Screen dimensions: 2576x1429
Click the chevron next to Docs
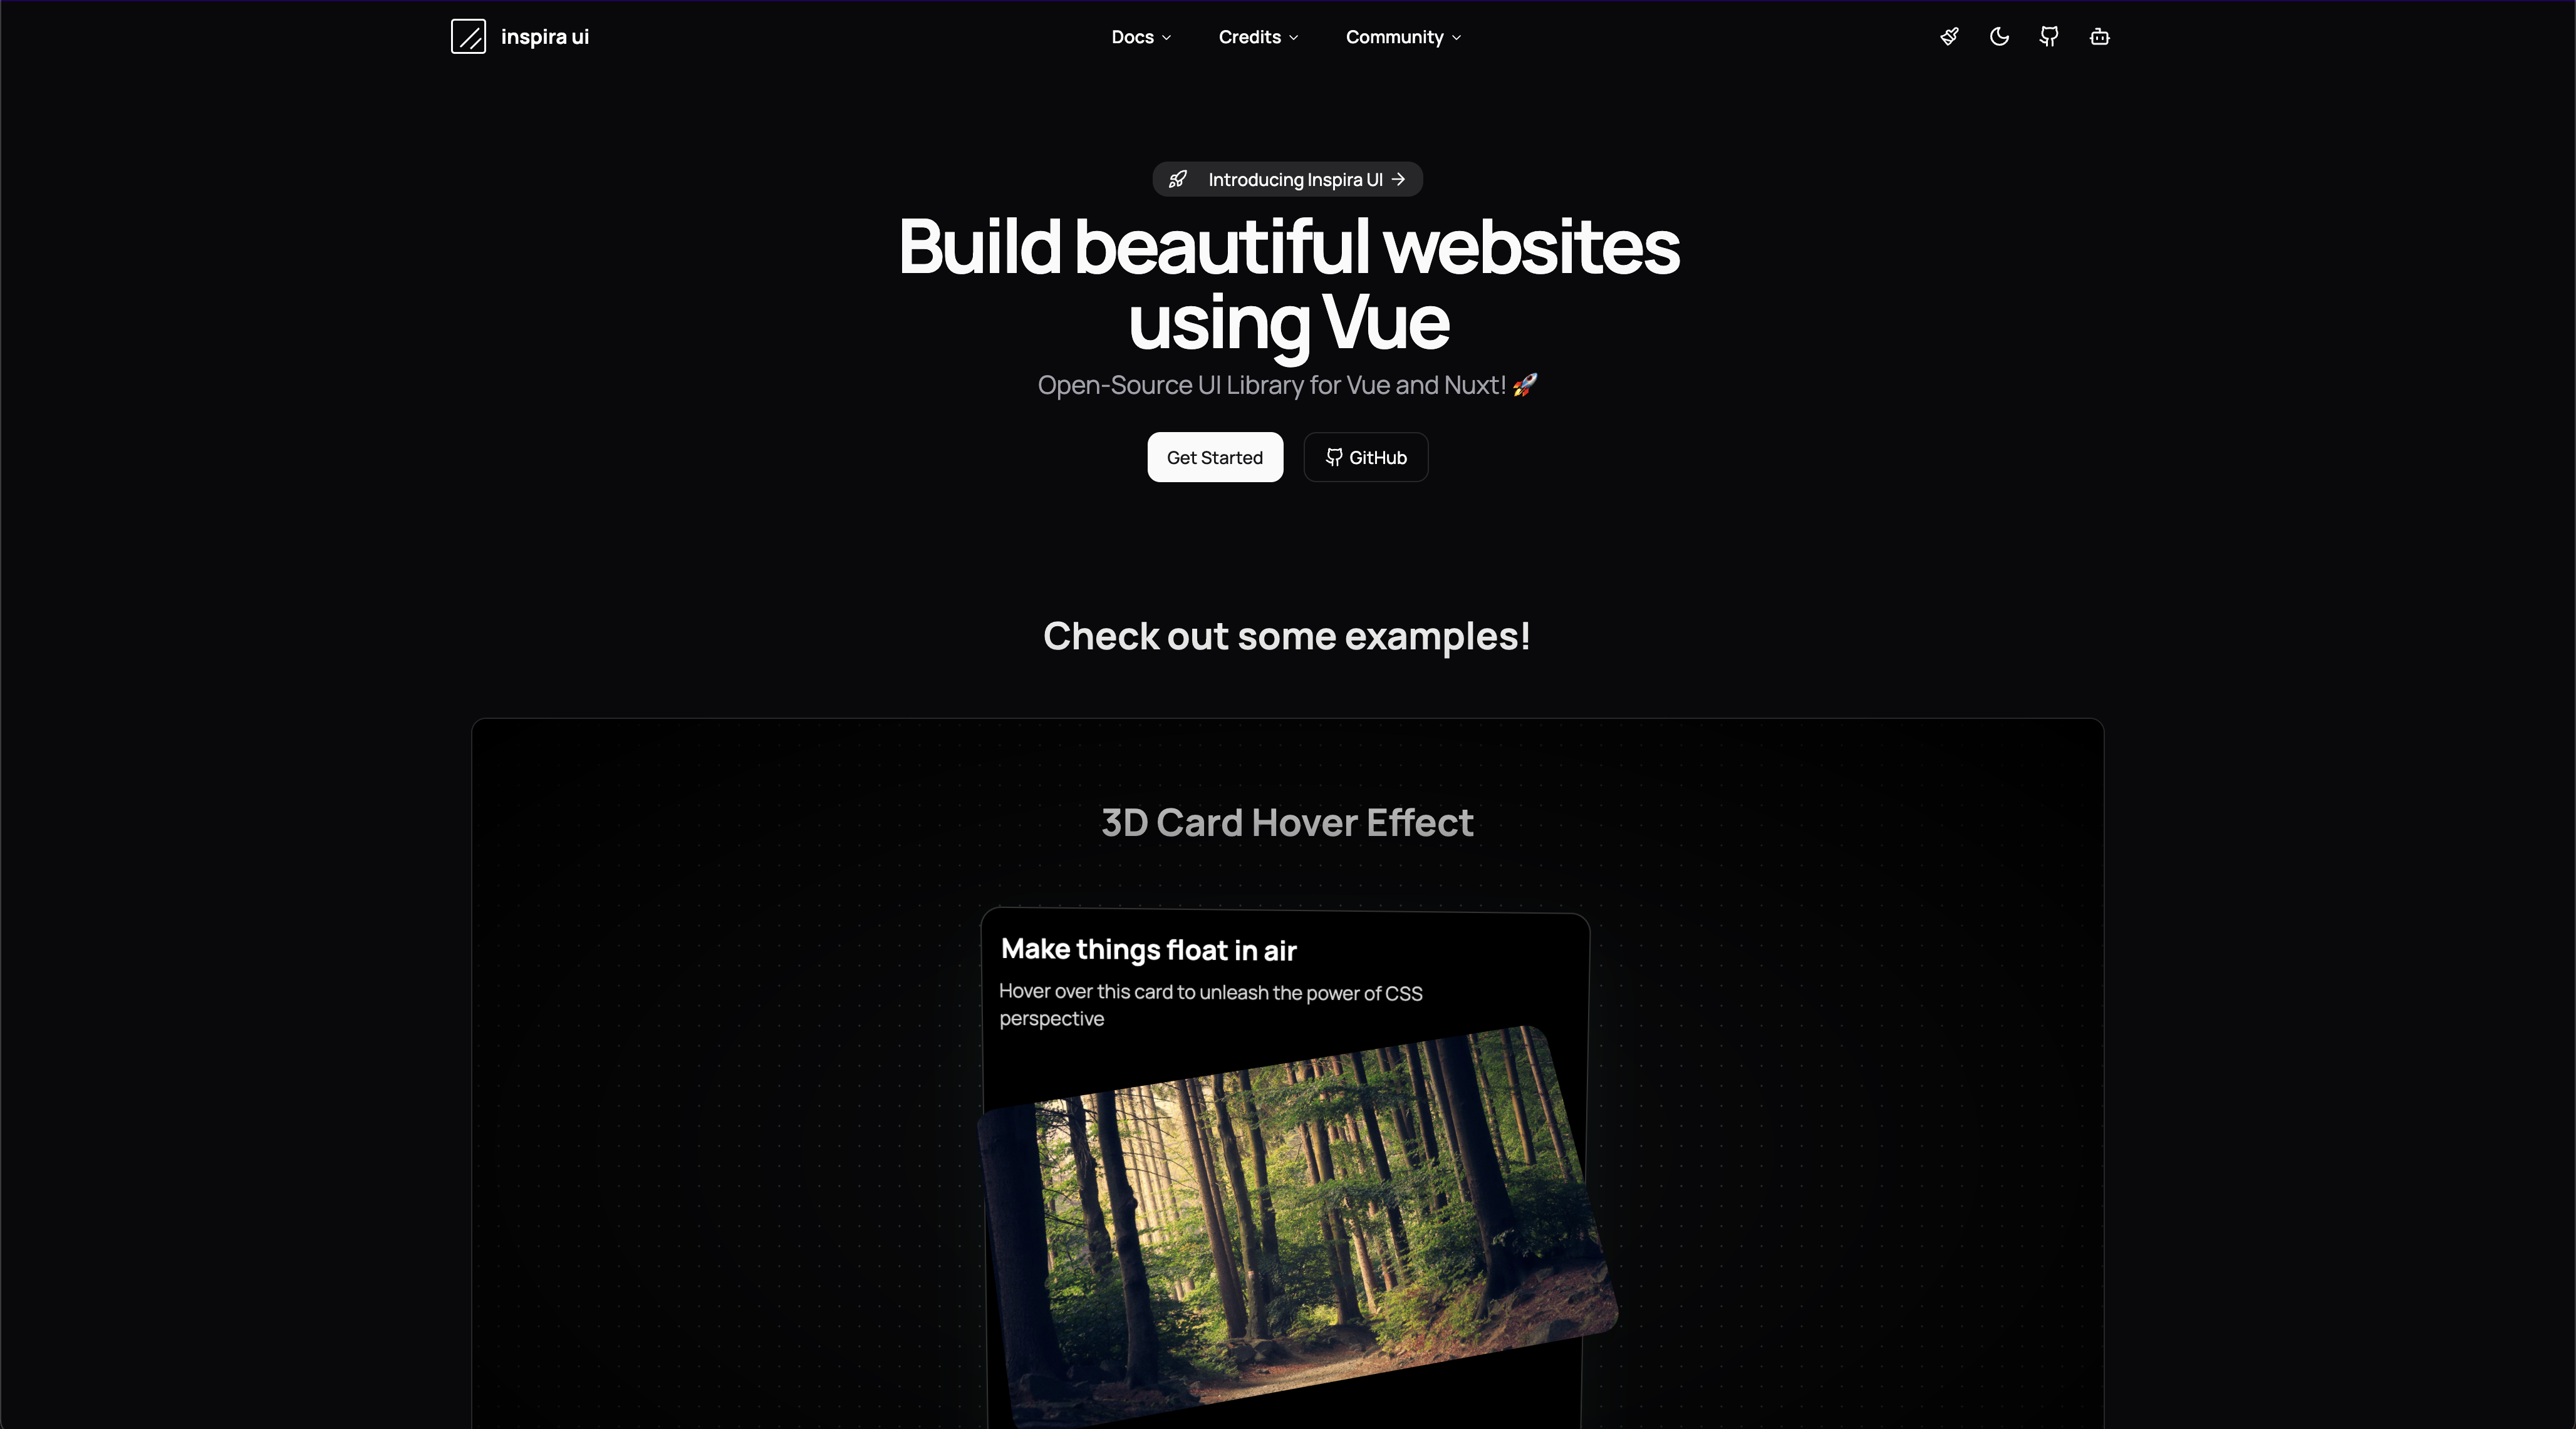[x=1166, y=38]
